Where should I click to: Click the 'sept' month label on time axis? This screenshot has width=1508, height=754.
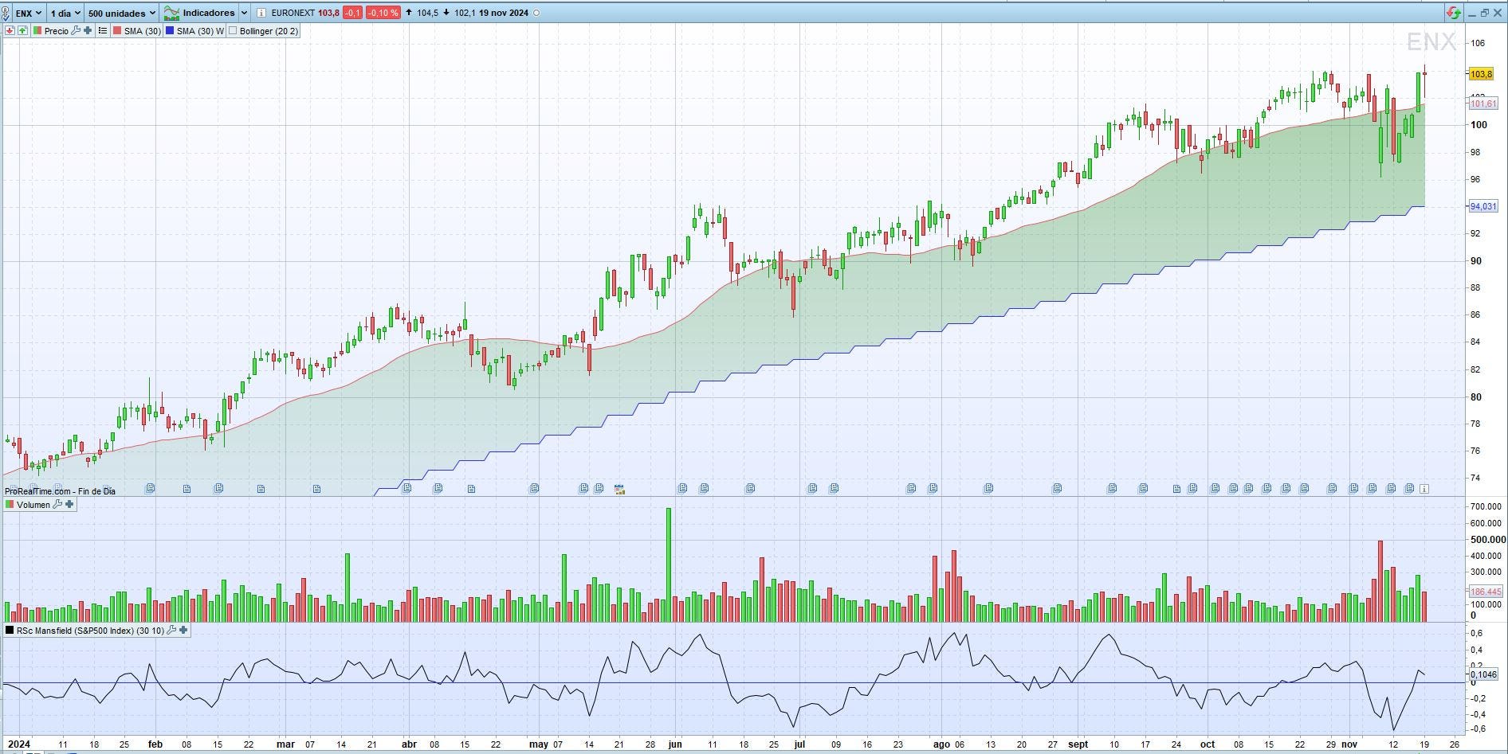1078,744
